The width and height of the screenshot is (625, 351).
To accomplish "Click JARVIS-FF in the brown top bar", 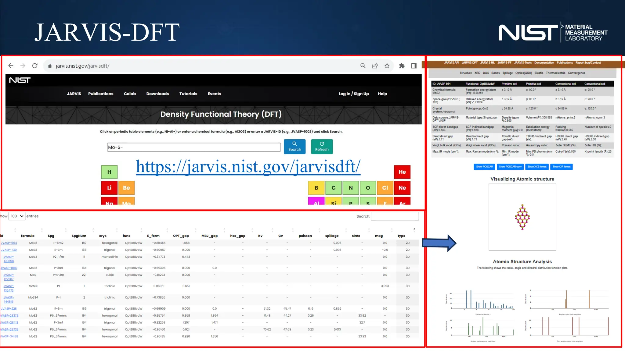I will pyautogui.click(x=504, y=62).
